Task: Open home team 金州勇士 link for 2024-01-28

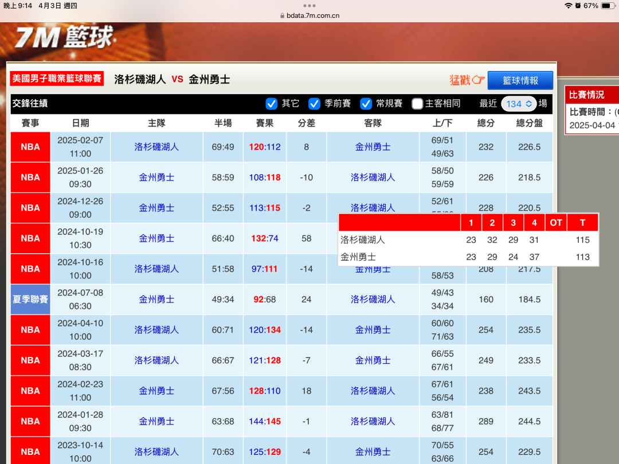Action: 156,421
